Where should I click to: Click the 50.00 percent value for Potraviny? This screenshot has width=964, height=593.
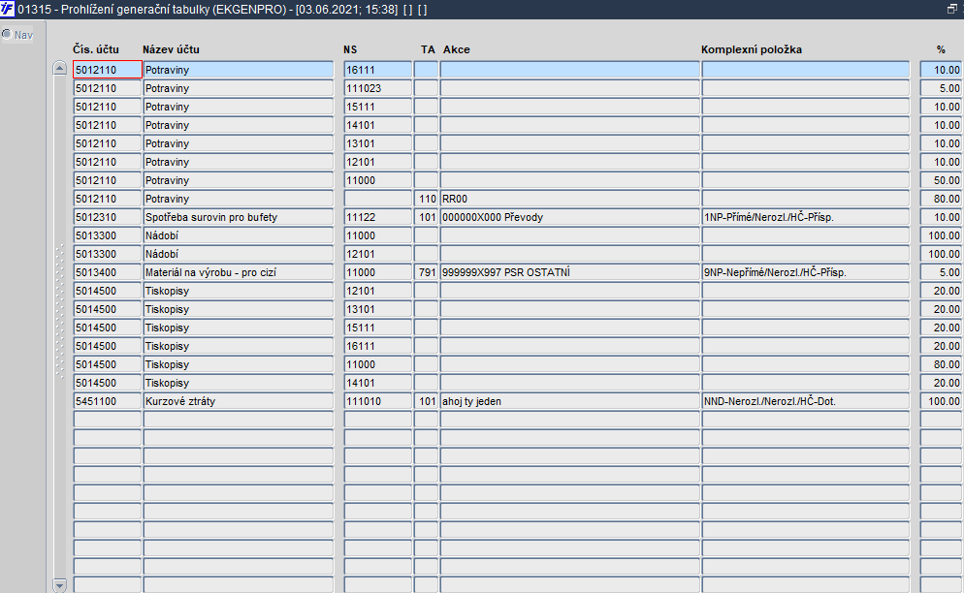click(942, 180)
